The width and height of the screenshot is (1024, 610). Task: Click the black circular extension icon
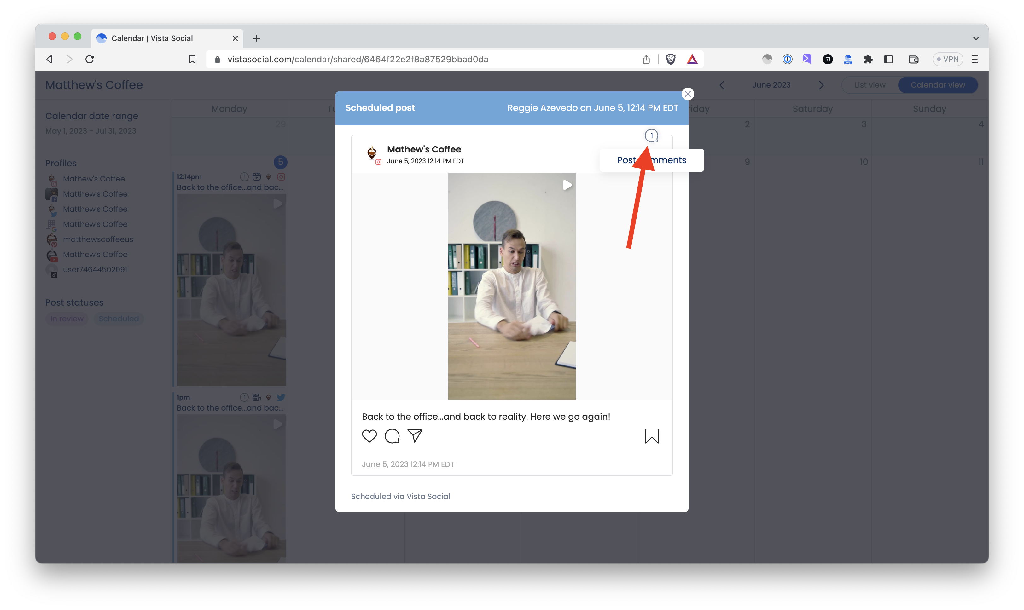click(x=827, y=59)
